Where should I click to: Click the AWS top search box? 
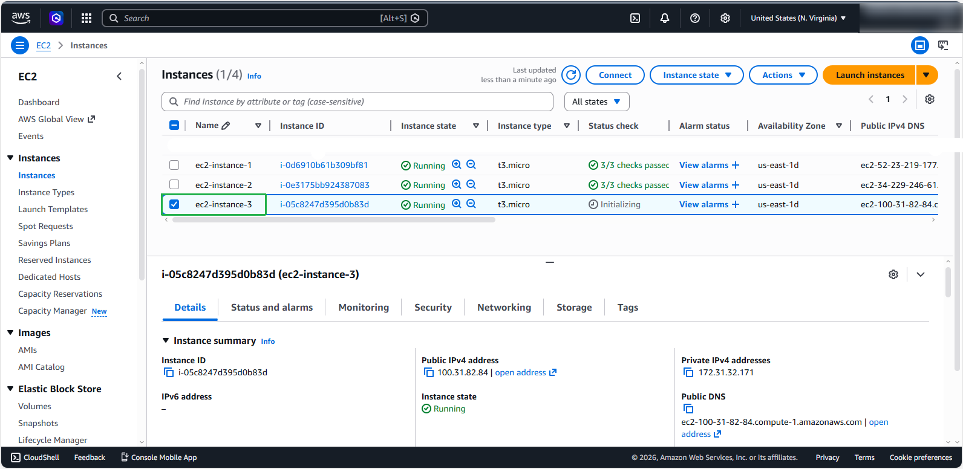point(265,18)
